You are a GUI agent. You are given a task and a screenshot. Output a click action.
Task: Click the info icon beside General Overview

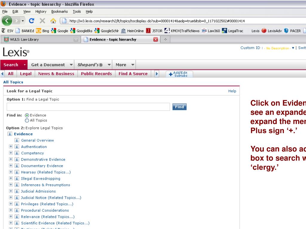coord(17,140)
